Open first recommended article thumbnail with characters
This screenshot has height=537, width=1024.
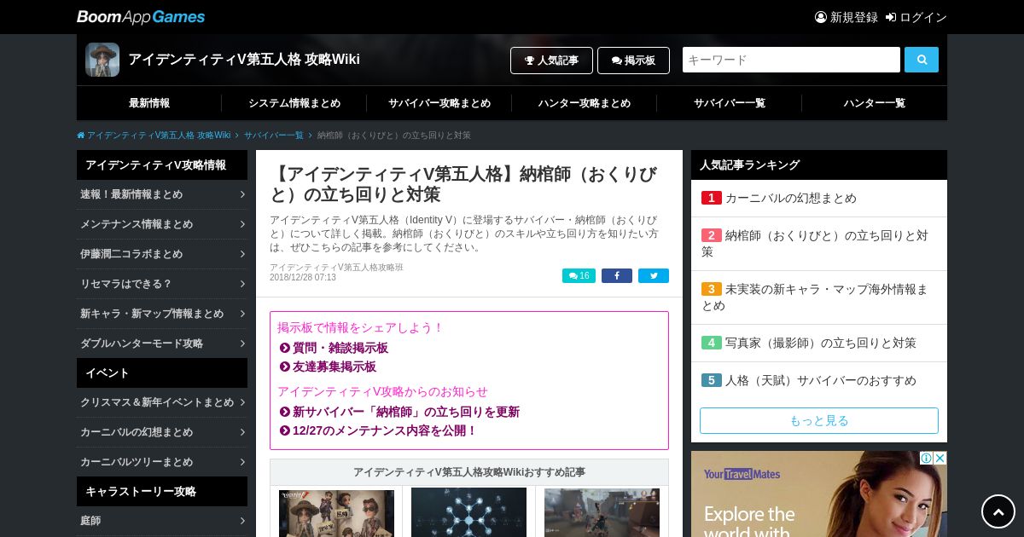click(336, 512)
